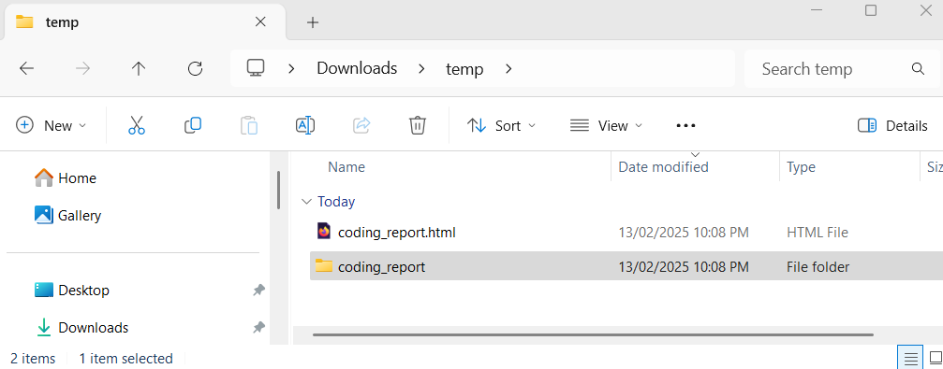Open the See more ellipsis menu
This screenshot has height=369, width=943.
pyautogui.click(x=685, y=125)
